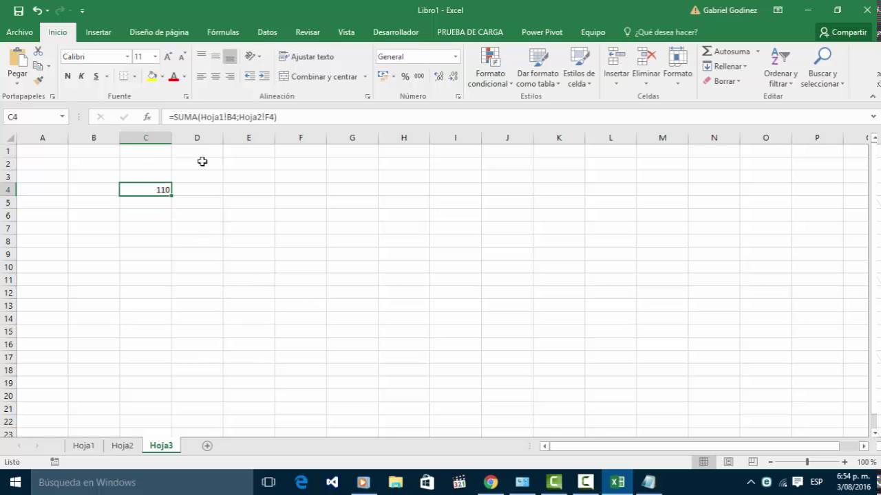Open ribbon display options icon in title bar
881x495 pixels.
click(x=778, y=10)
